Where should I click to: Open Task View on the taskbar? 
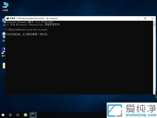click(18, 115)
